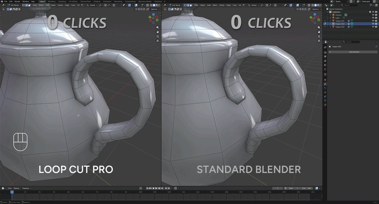Toggle snapping magnet in left viewport header
379x204 pixels.
(105, 5)
